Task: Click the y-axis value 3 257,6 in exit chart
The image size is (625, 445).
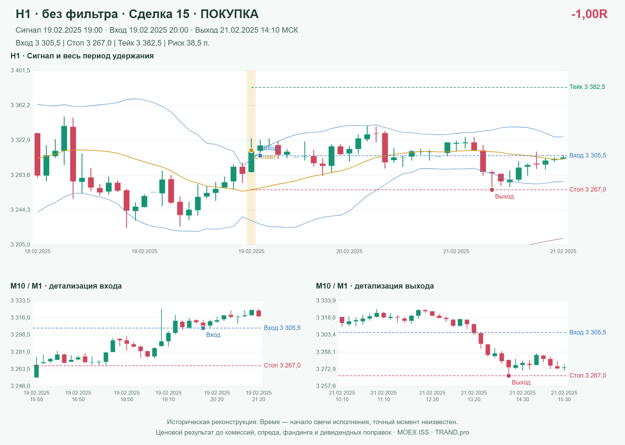Action: click(x=326, y=386)
